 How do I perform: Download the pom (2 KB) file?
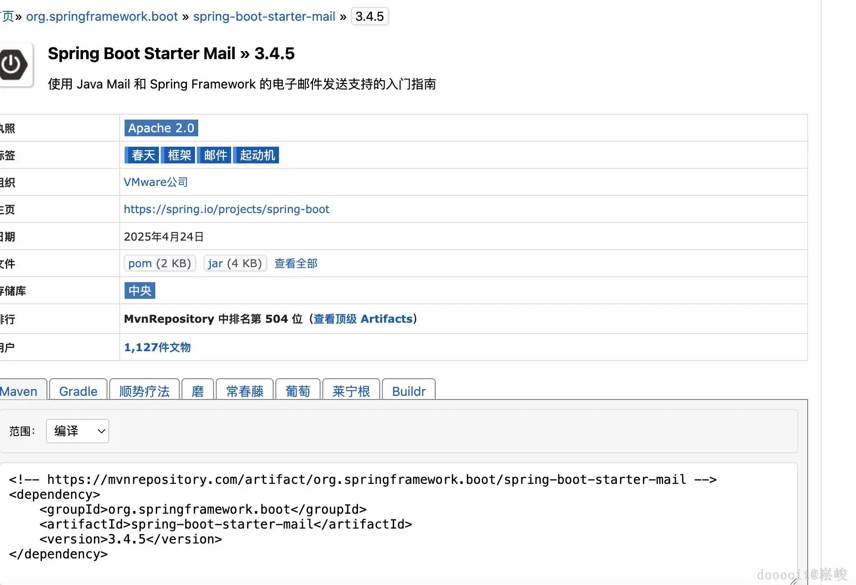coord(159,263)
